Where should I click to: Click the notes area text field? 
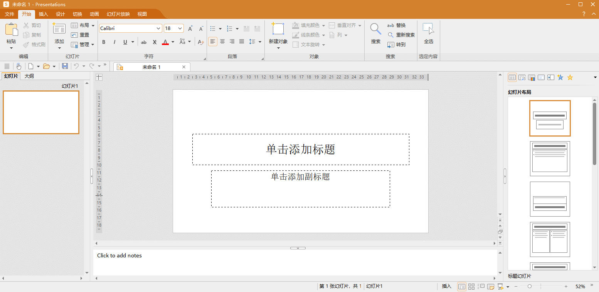point(295,262)
